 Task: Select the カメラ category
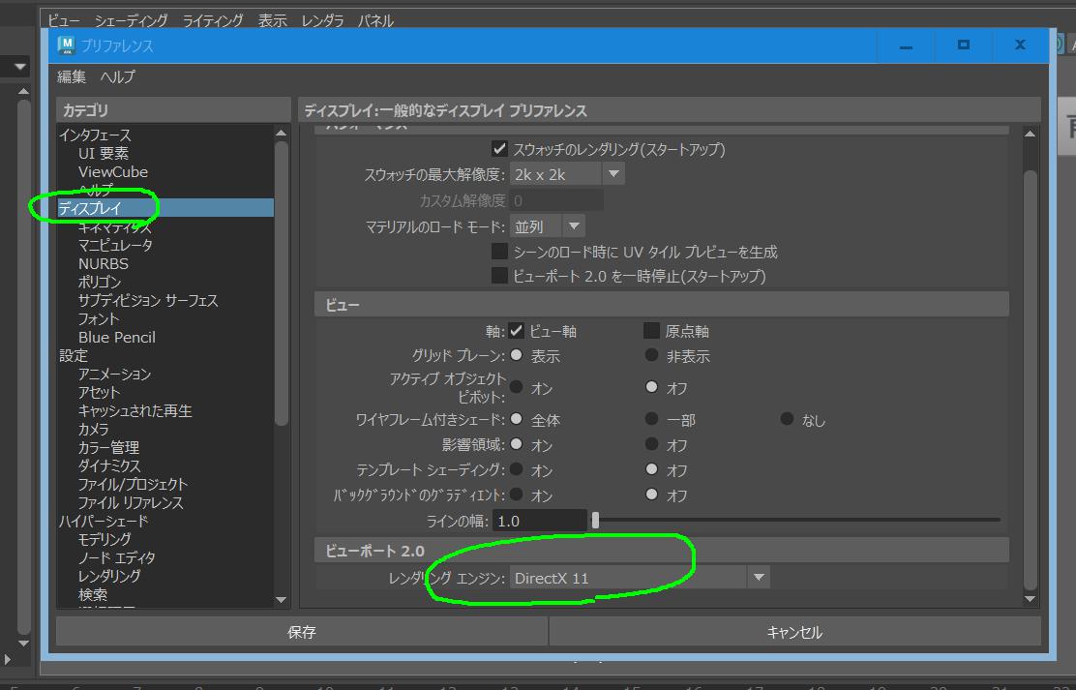[93, 429]
